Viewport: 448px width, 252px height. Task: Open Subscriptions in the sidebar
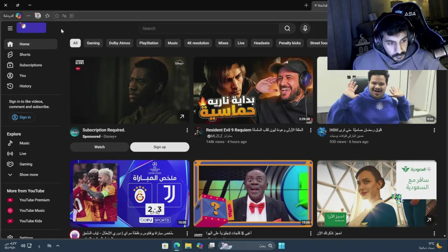[31, 65]
